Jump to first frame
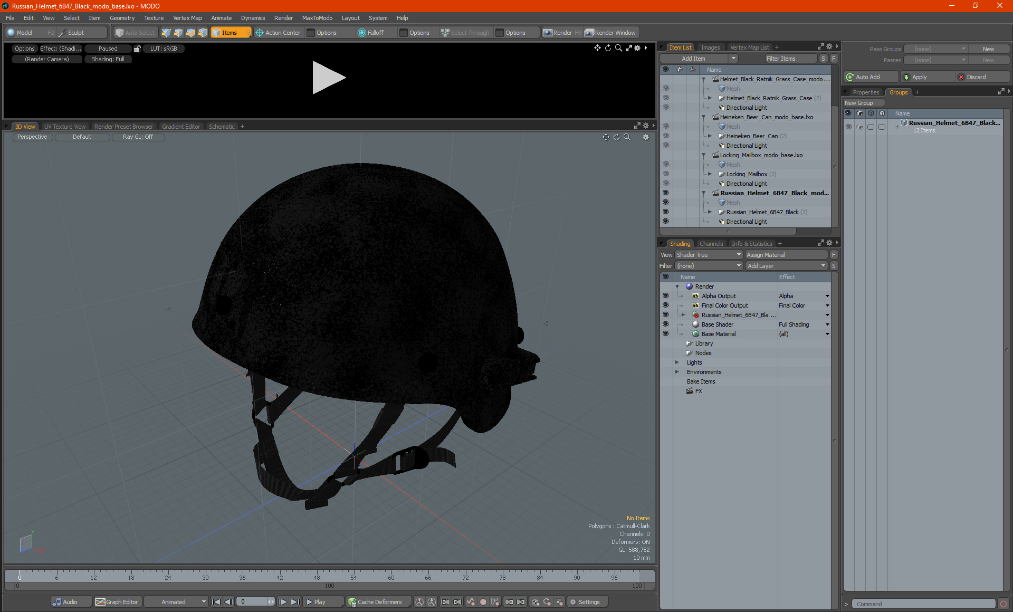1013x612 pixels. (x=216, y=602)
